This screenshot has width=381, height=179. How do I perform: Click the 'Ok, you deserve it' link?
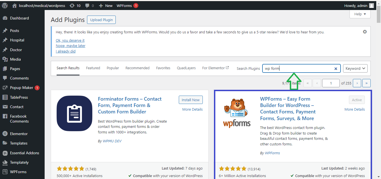click(x=70, y=40)
